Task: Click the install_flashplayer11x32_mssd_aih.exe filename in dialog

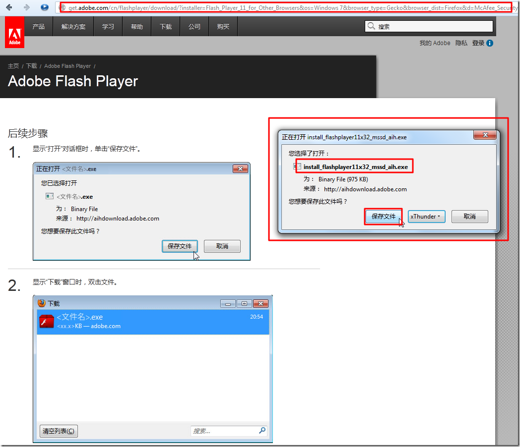Action: click(355, 167)
